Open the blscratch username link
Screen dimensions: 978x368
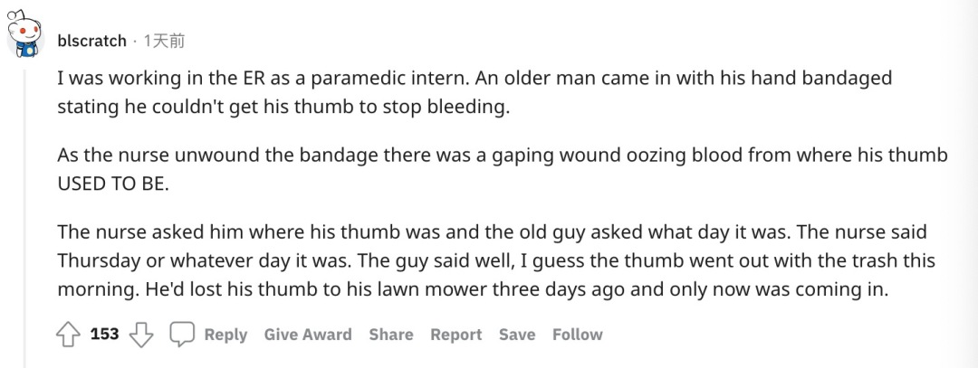(x=92, y=41)
